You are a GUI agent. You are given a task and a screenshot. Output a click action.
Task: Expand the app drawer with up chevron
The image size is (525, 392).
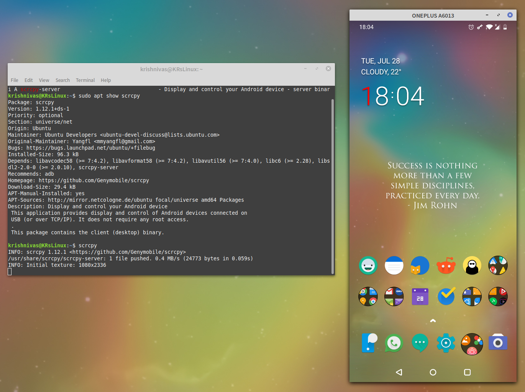tap(433, 321)
